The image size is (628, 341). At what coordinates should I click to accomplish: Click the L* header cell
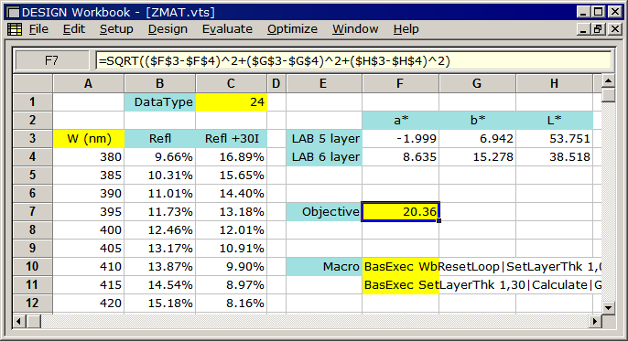click(555, 121)
